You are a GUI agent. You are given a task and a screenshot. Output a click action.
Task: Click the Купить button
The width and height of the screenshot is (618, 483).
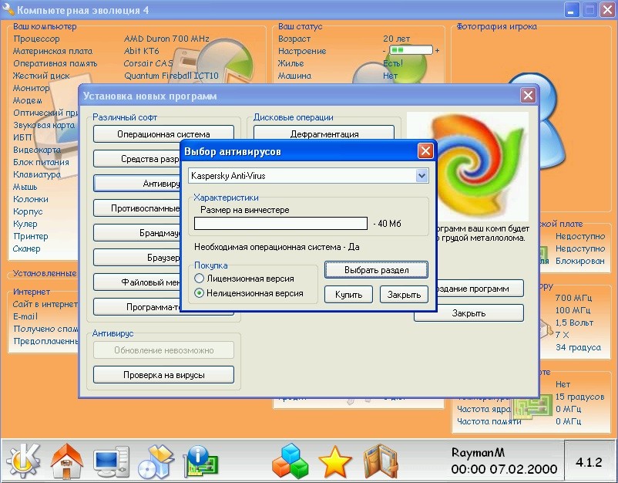pos(348,295)
